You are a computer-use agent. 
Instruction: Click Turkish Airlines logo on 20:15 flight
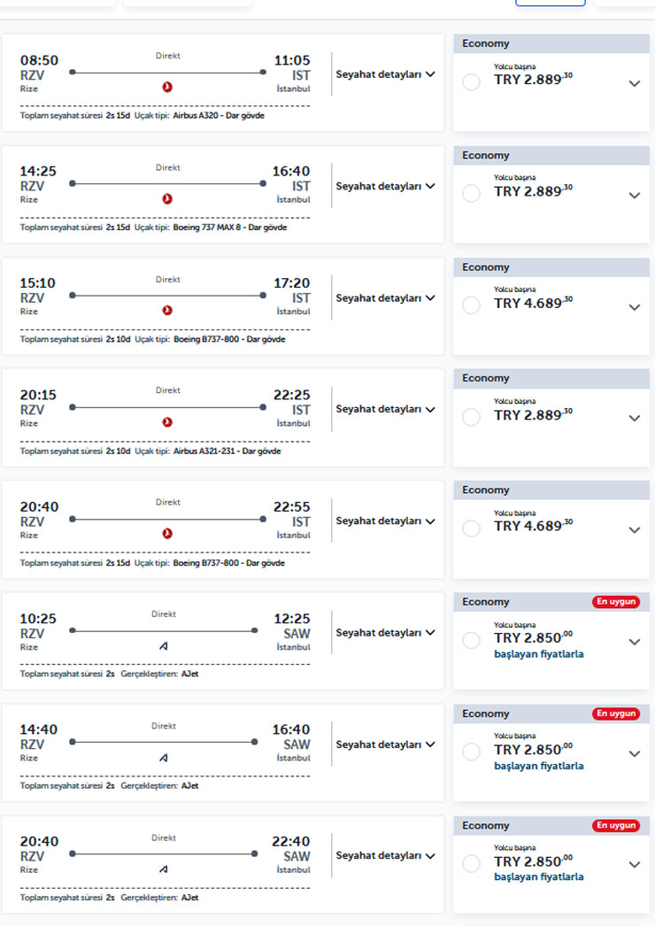click(x=167, y=421)
